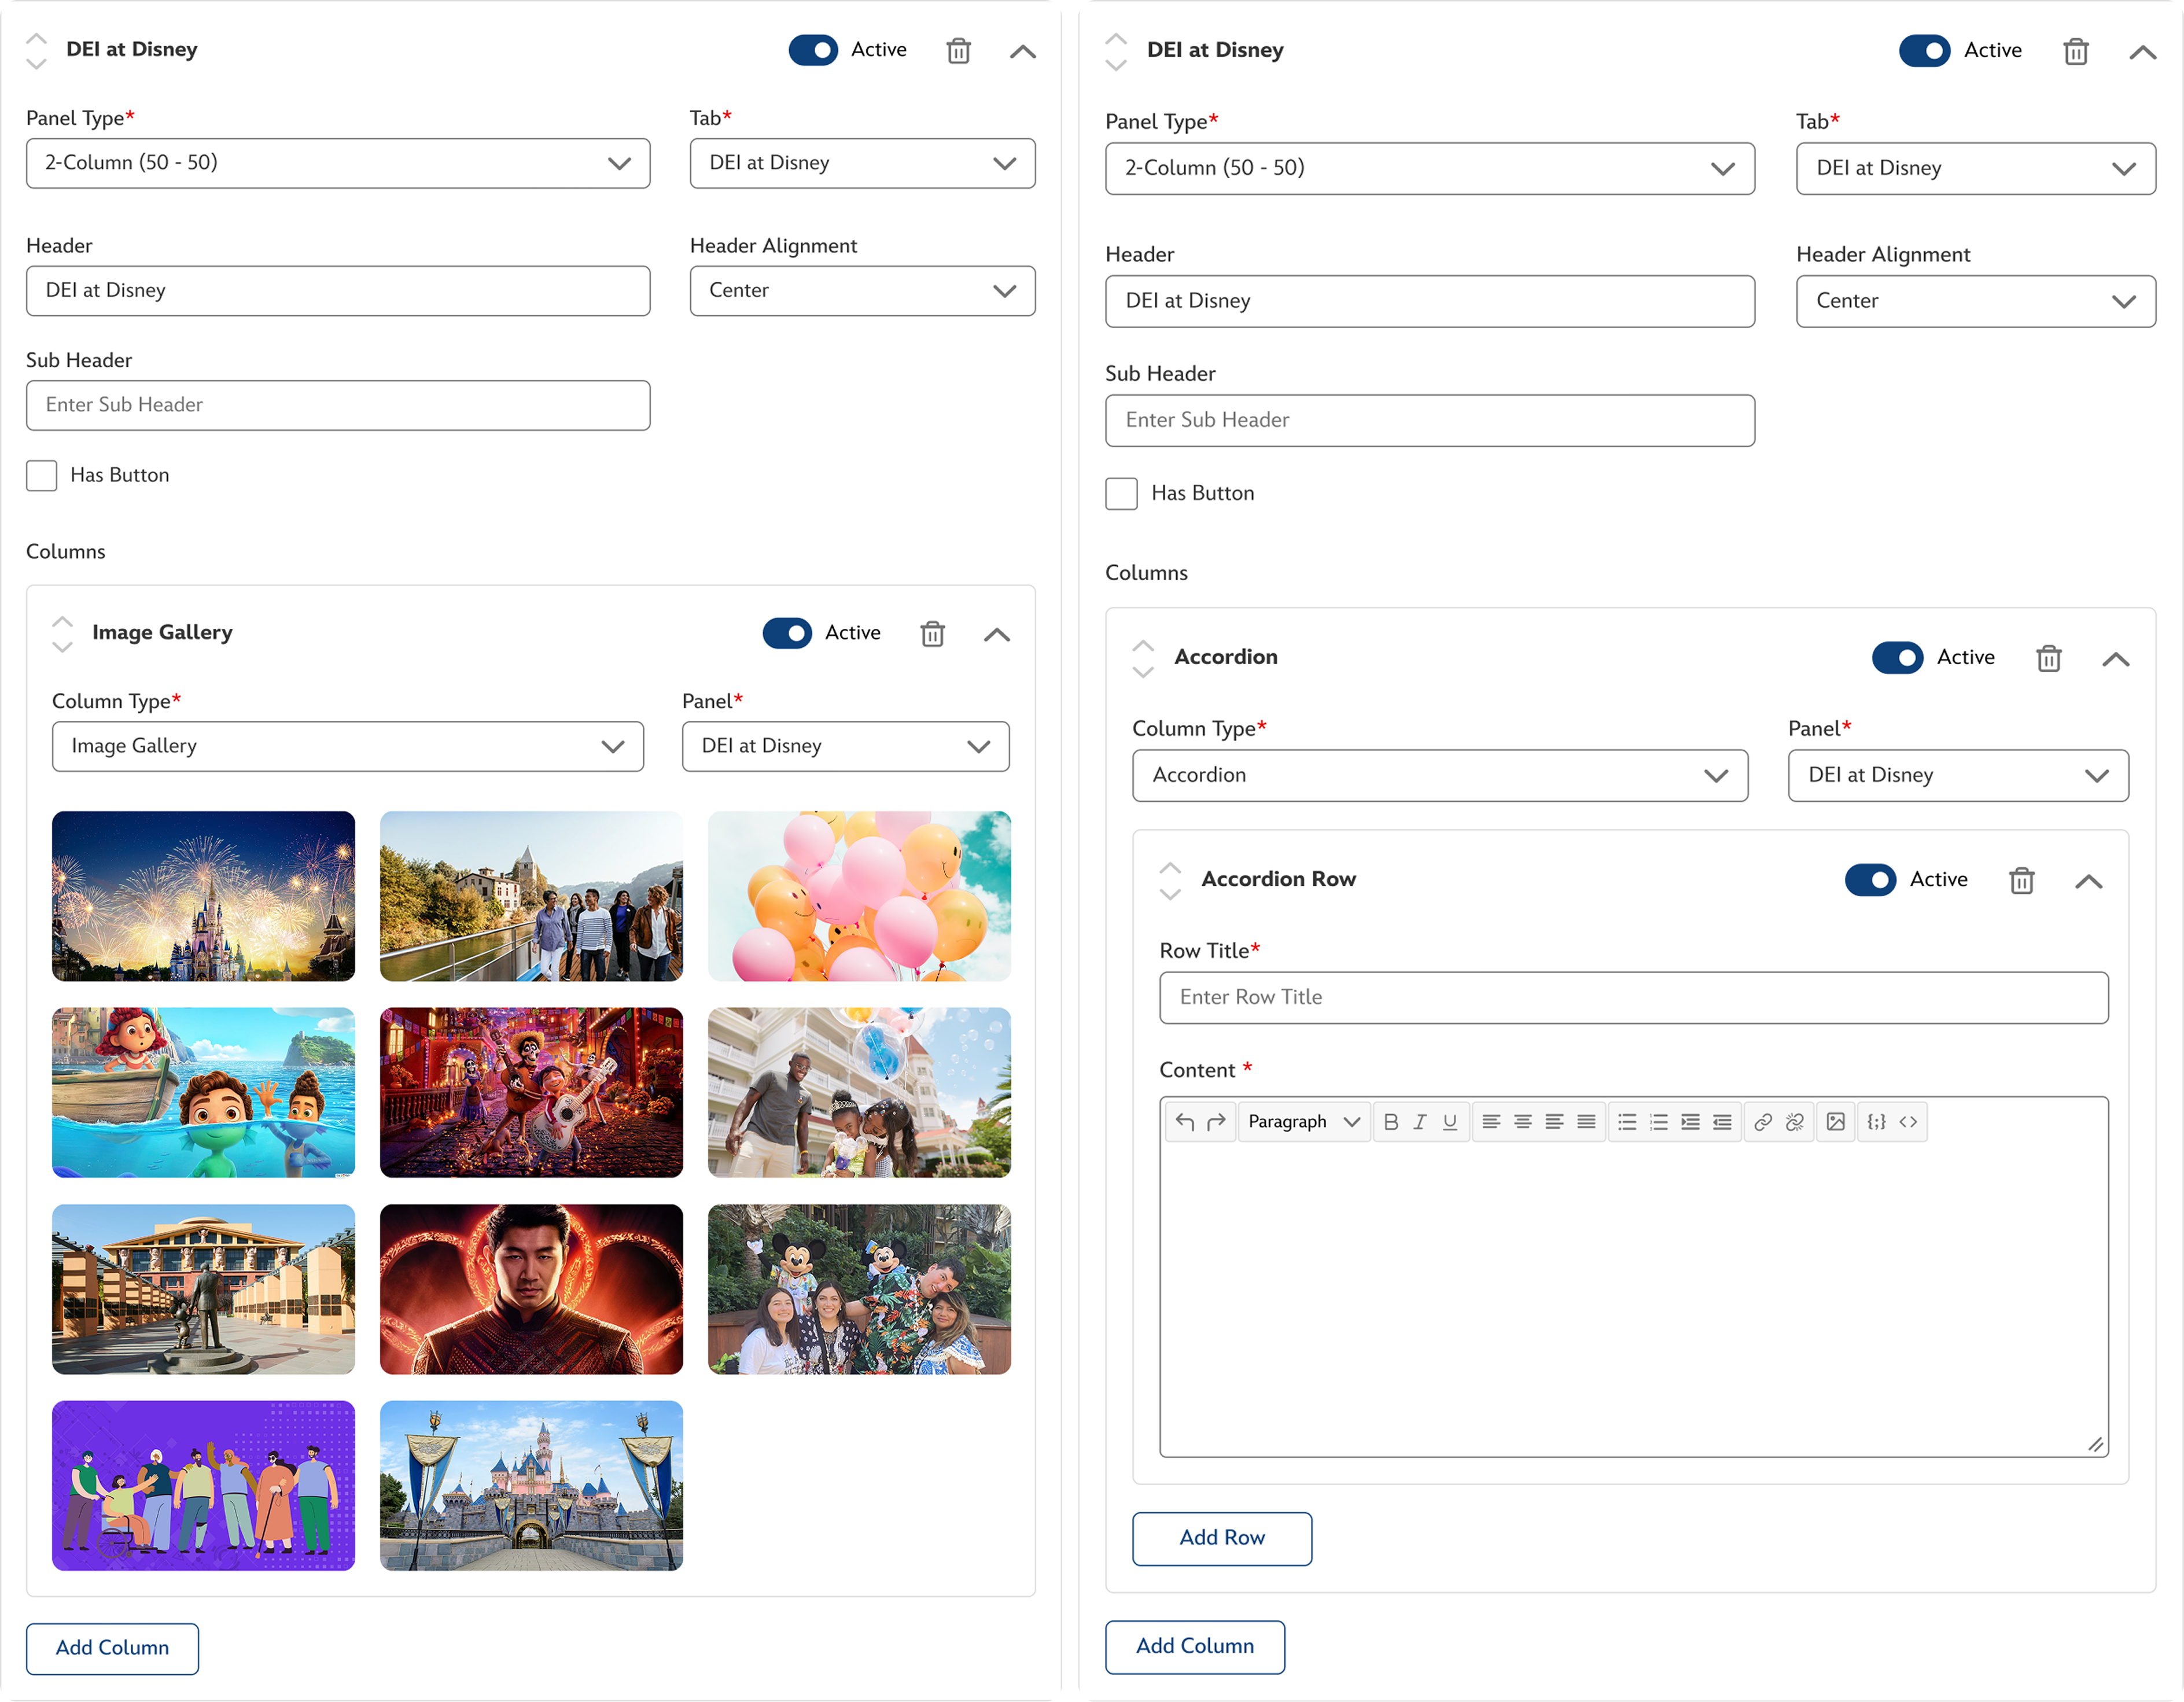
Task: Check the Has Button checkbox in the right panel
Action: pos(1121,493)
